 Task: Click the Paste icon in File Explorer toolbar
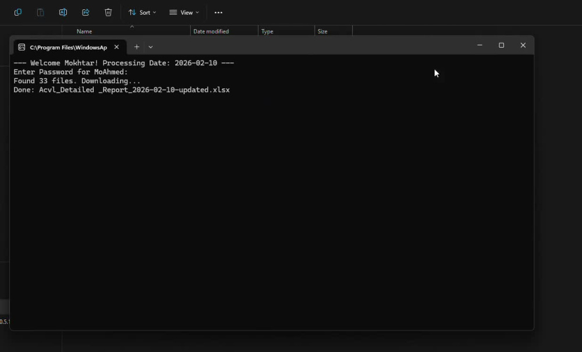pyautogui.click(x=41, y=12)
